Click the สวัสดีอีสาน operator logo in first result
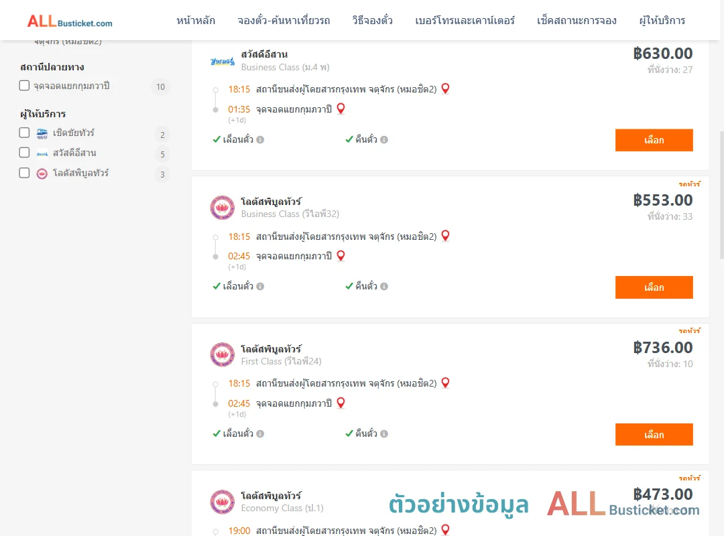Viewport: 724px width, 536px height. click(223, 61)
